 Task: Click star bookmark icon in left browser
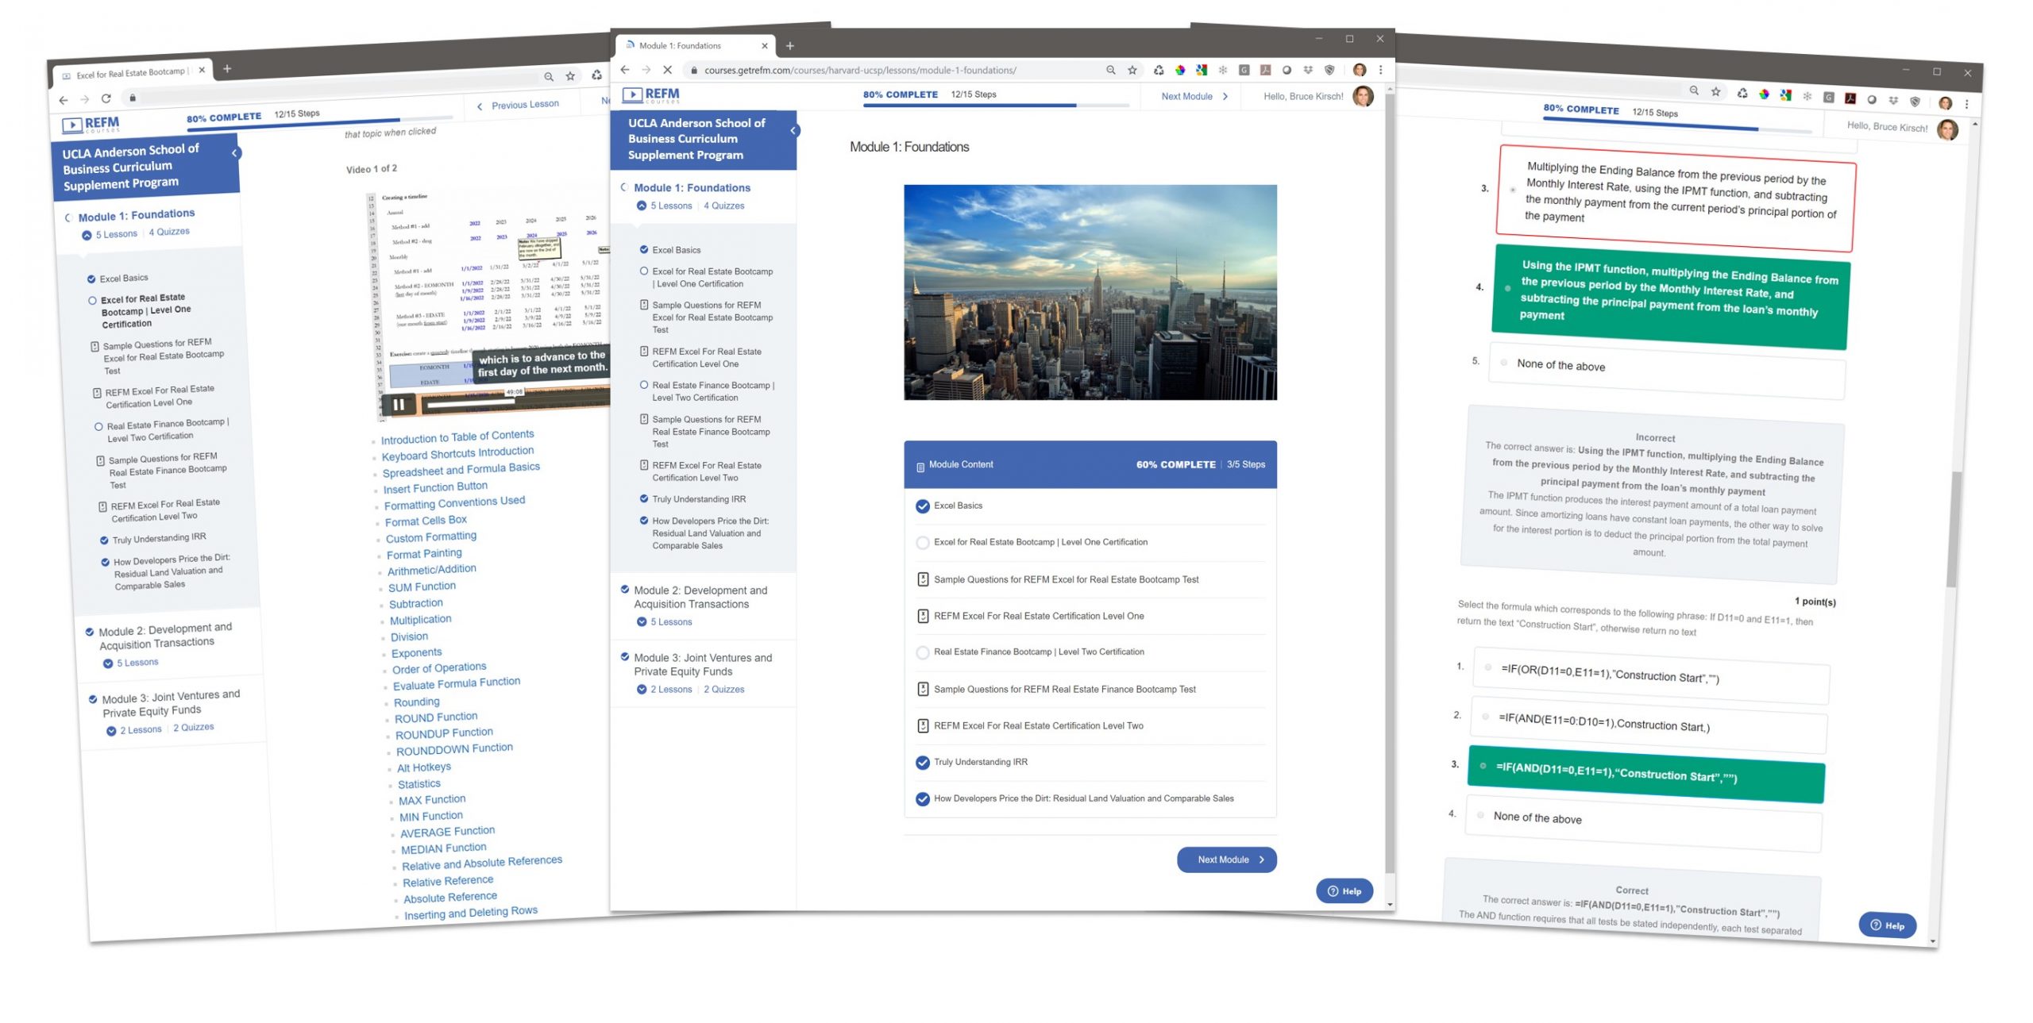[570, 76]
